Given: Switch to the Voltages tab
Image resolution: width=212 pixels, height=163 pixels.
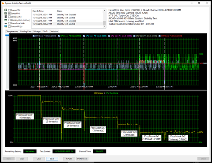Looking at the screenshot, I should point(37,31).
